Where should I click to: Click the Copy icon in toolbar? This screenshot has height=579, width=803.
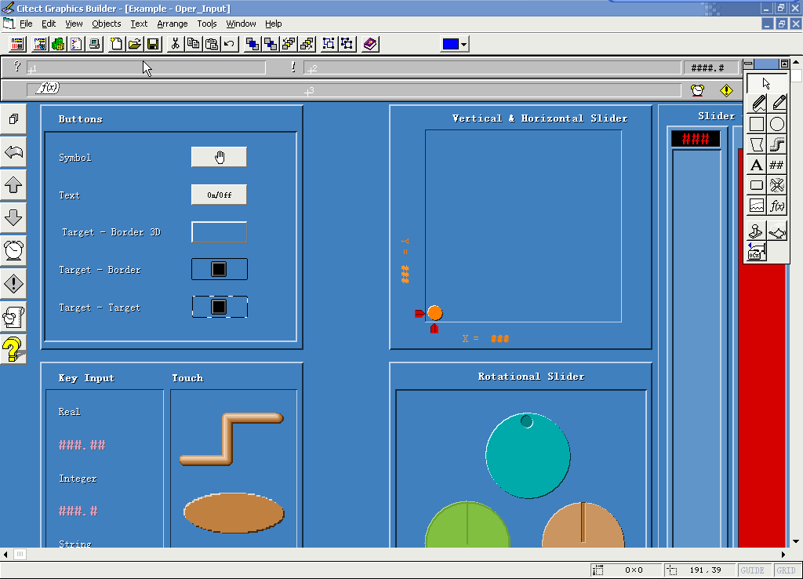click(194, 44)
